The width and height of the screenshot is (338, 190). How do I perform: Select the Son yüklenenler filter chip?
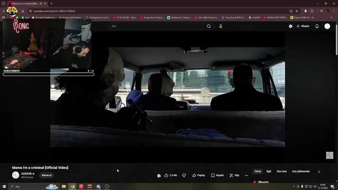pos(301,172)
